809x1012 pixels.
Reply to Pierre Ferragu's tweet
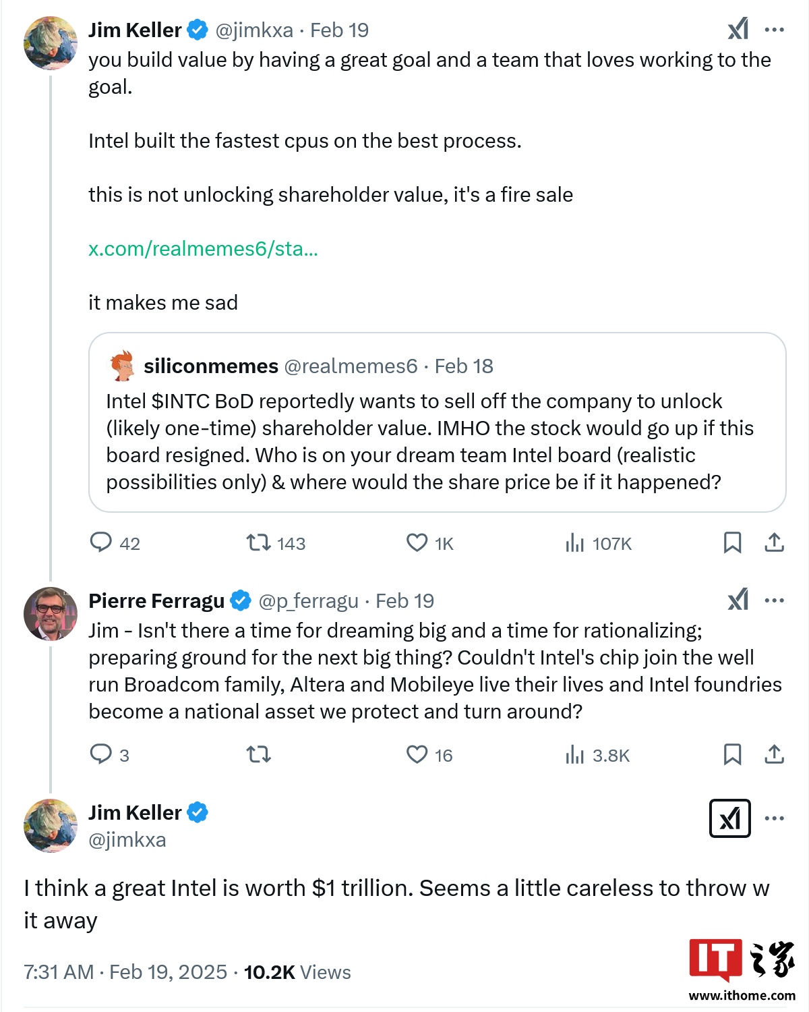click(x=101, y=754)
